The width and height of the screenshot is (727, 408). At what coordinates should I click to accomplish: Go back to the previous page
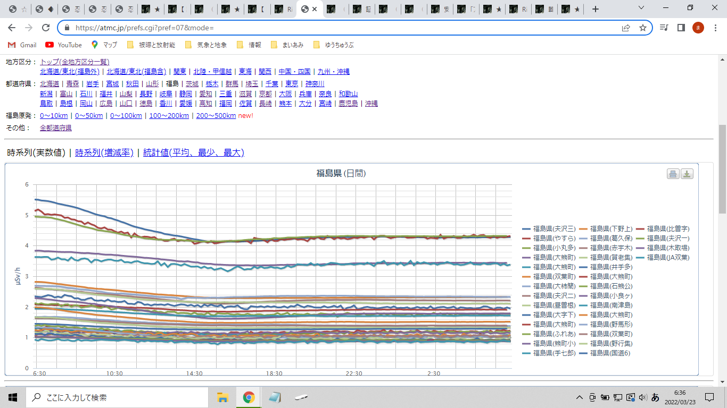pos(12,28)
